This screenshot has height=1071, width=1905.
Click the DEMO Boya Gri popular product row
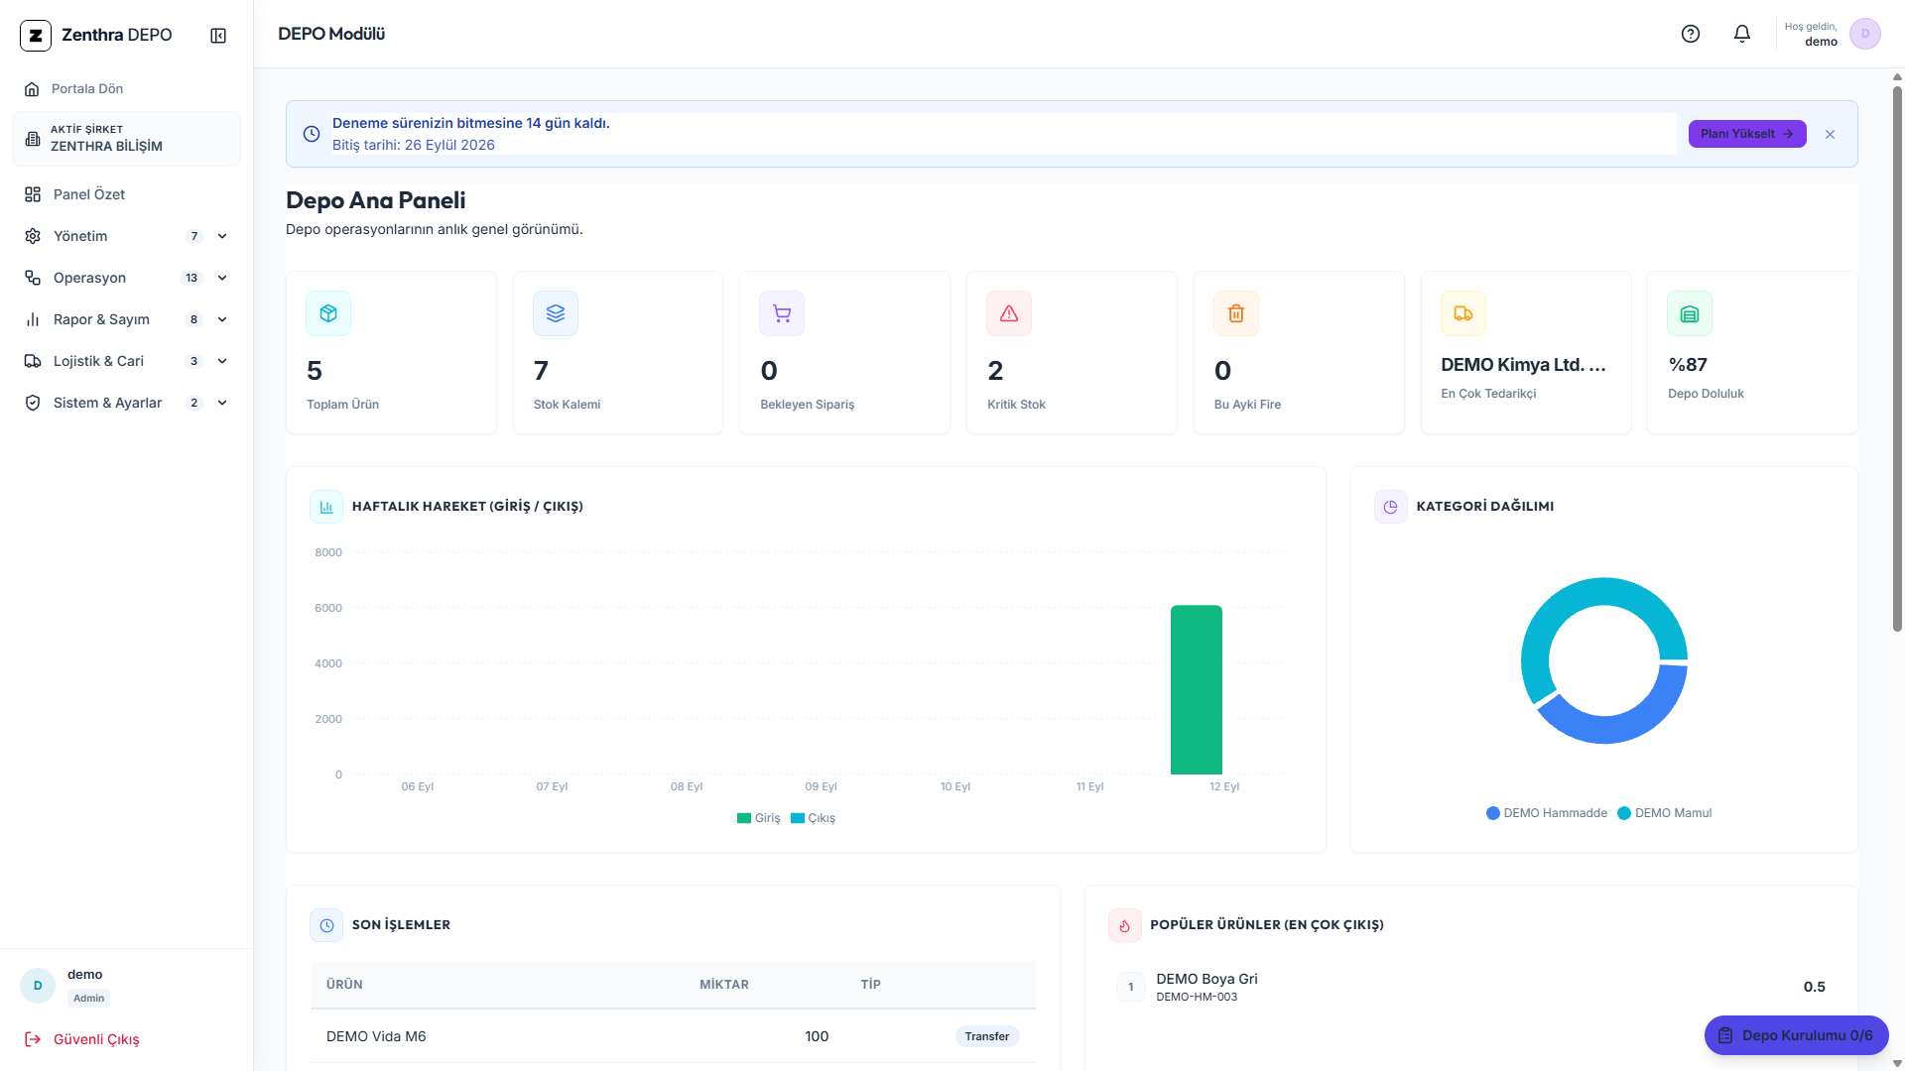tap(1470, 987)
